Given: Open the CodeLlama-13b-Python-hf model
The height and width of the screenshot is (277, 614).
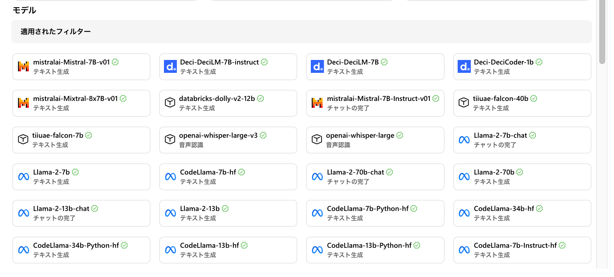Looking at the screenshot, I should coord(375,250).
